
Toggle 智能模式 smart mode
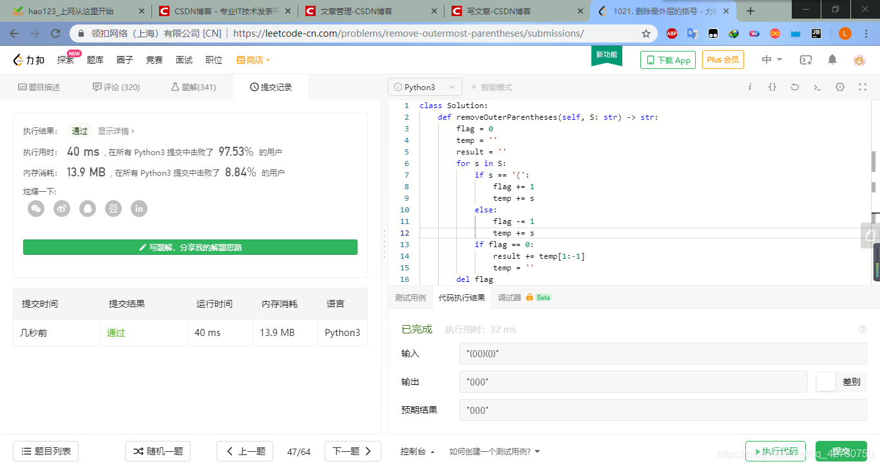492,87
